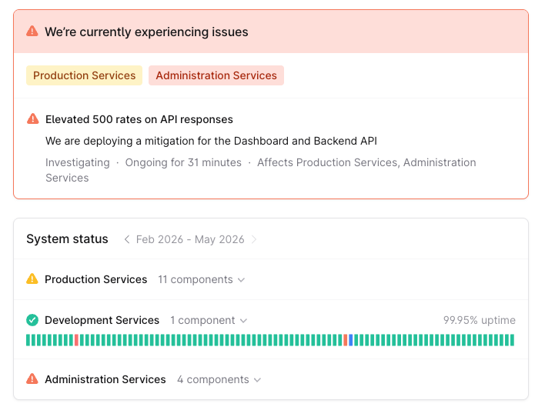Click the last green bar in the uptime chart
Viewport: 545px width, 407px height.
(x=512, y=340)
